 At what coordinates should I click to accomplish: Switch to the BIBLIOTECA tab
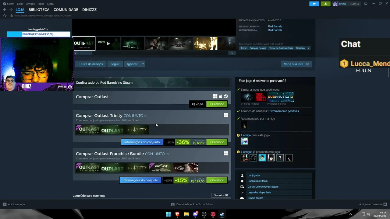39,10
